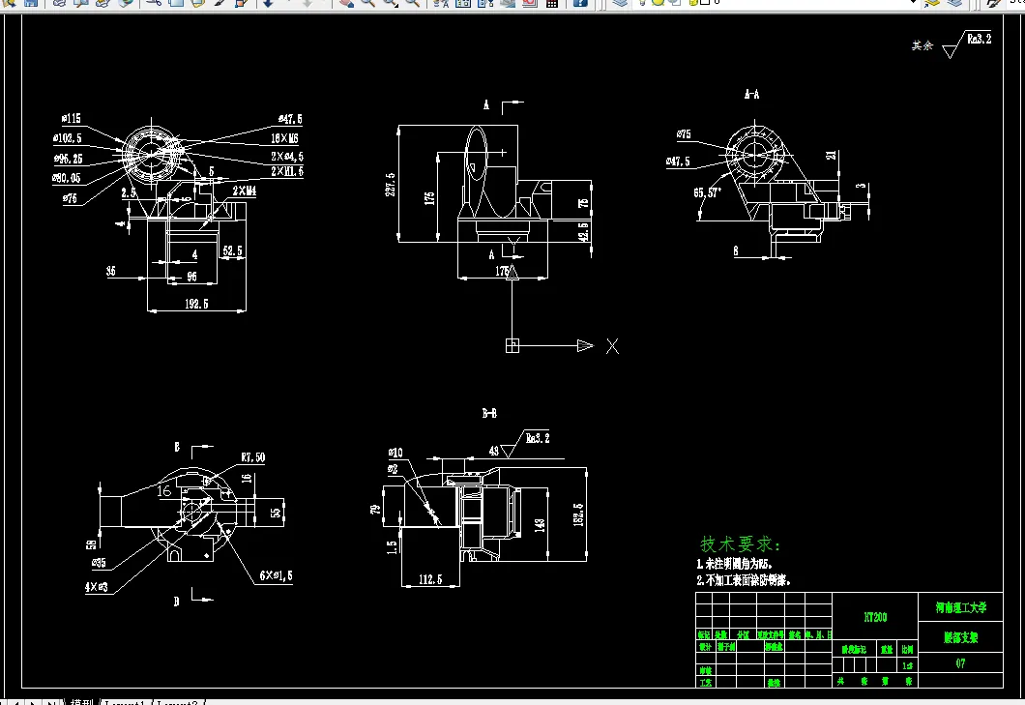1025x705 pixels.
Task: Activate the Pan realtime hand tool
Action: pos(346,3)
